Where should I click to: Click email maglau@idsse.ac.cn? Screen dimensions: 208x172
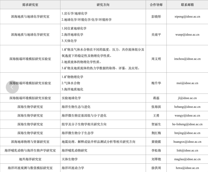pos(187,159)
